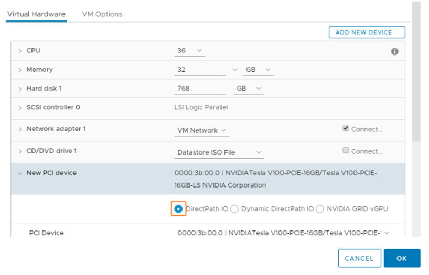Expand the Memory settings row
Image resolution: width=429 pixels, height=275 pixels.
[20, 70]
